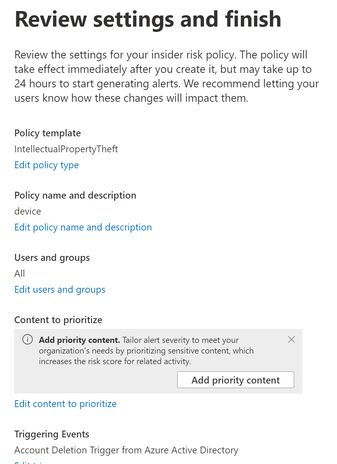The width and height of the screenshot is (337, 464).
Task: Click the Users and groups heading
Action: (x=52, y=258)
